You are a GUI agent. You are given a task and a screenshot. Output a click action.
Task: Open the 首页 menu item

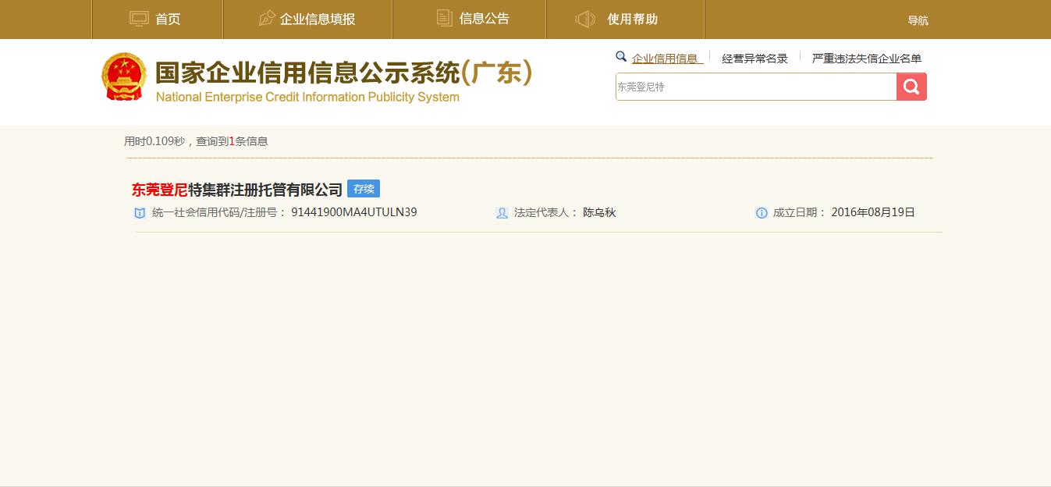click(x=169, y=20)
